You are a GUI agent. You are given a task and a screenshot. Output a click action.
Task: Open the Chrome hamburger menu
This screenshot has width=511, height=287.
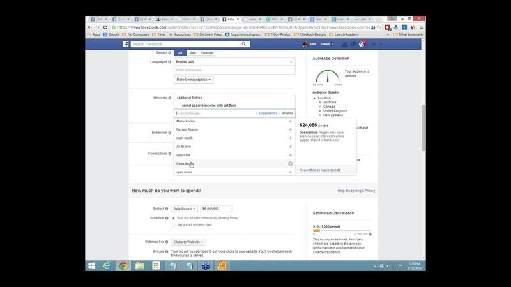(x=422, y=27)
